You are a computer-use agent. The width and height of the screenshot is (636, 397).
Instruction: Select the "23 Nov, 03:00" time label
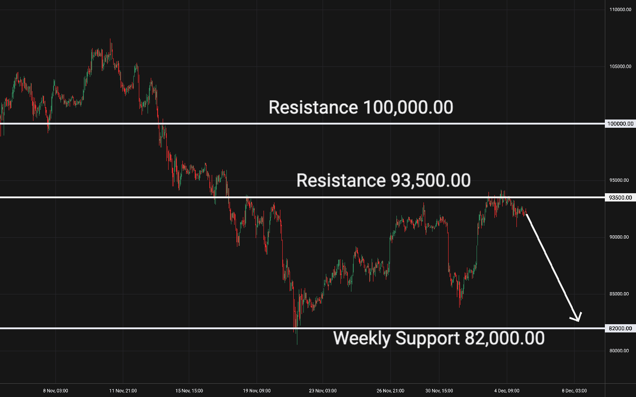pos(323,391)
